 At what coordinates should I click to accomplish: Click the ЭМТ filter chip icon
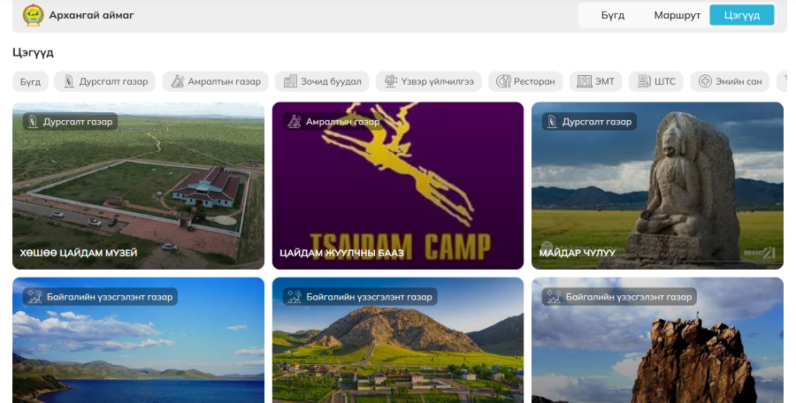585,81
